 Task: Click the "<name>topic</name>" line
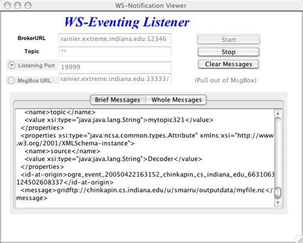point(60,112)
